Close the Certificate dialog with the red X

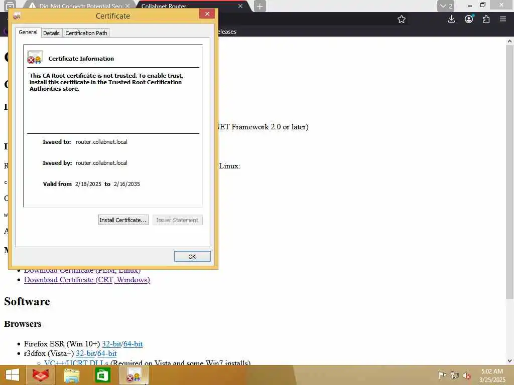point(207,14)
